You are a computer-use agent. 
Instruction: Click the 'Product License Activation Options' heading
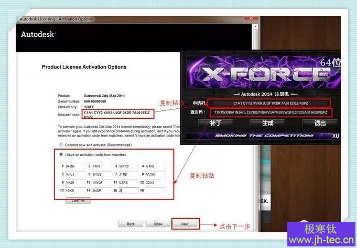[x=84, y=67]
